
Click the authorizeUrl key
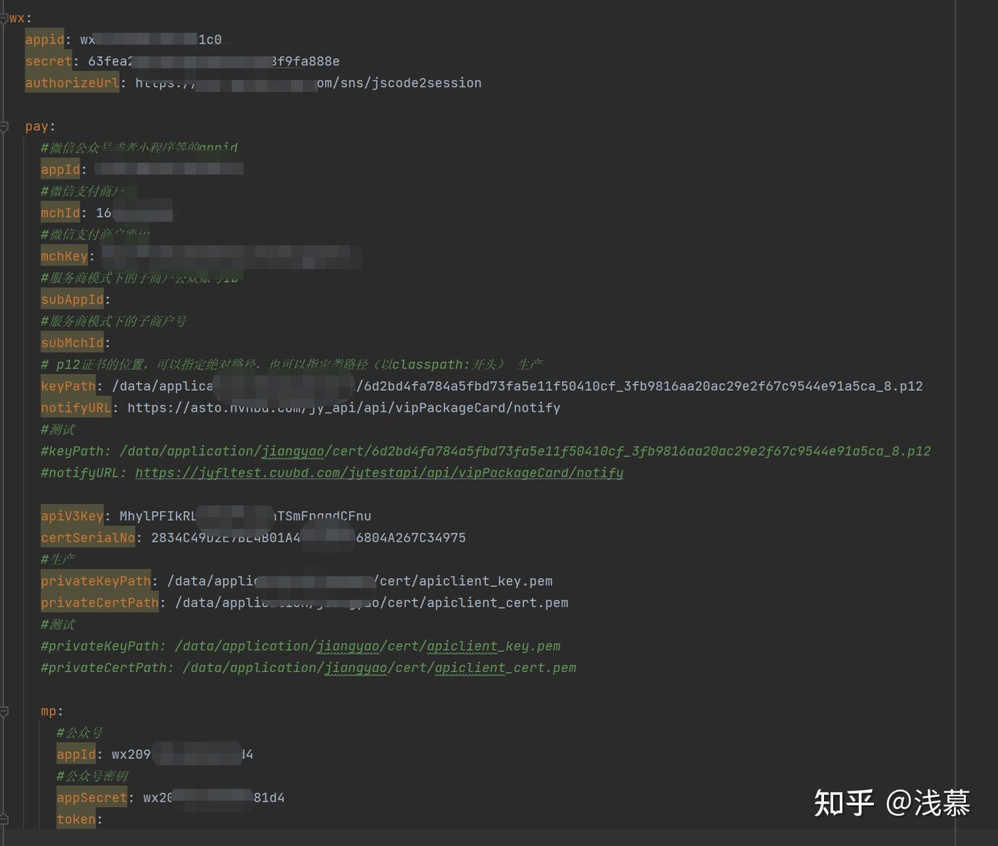click(x=71, y=82)
